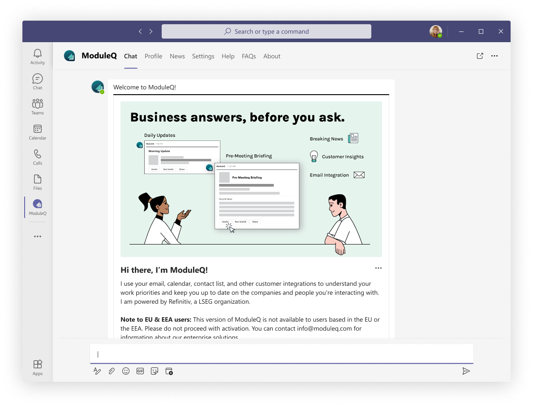
Task: Click the ModuleQ bot avatar in chat
Action: [x=98, y=87]
